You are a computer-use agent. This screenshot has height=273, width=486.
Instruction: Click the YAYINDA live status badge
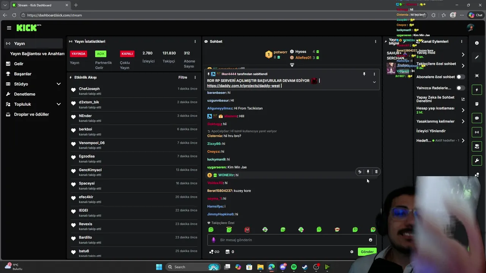pos(79,54)
